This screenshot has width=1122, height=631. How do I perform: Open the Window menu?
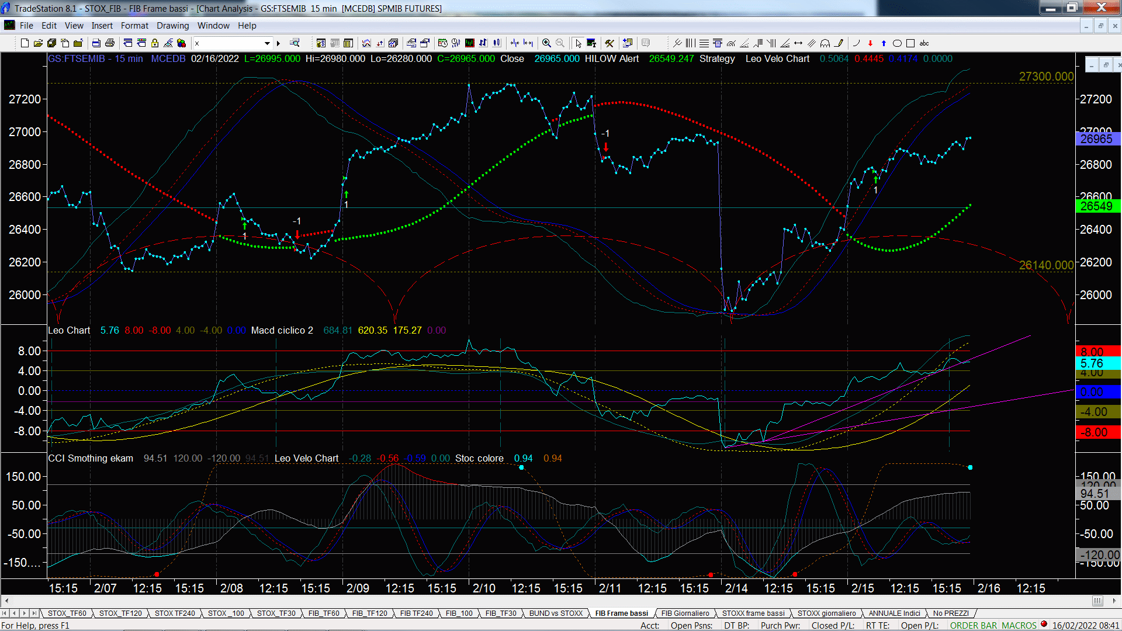point(213,26)
